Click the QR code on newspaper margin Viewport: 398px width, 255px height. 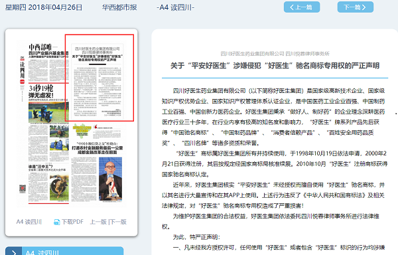point(23,189)
